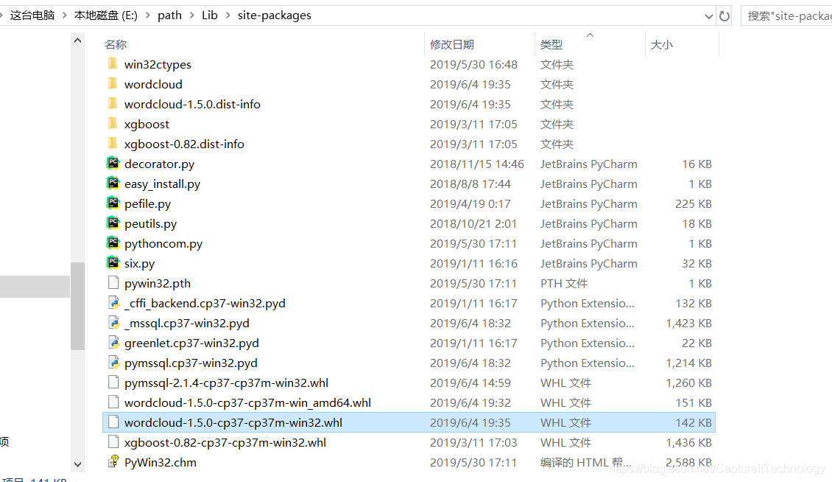Click the file icon of xgboost-0.82-cp37-cp37m-win32.whl
This screenshot has height=482, width=832.
pyautogui.click(x=113, y=442)
